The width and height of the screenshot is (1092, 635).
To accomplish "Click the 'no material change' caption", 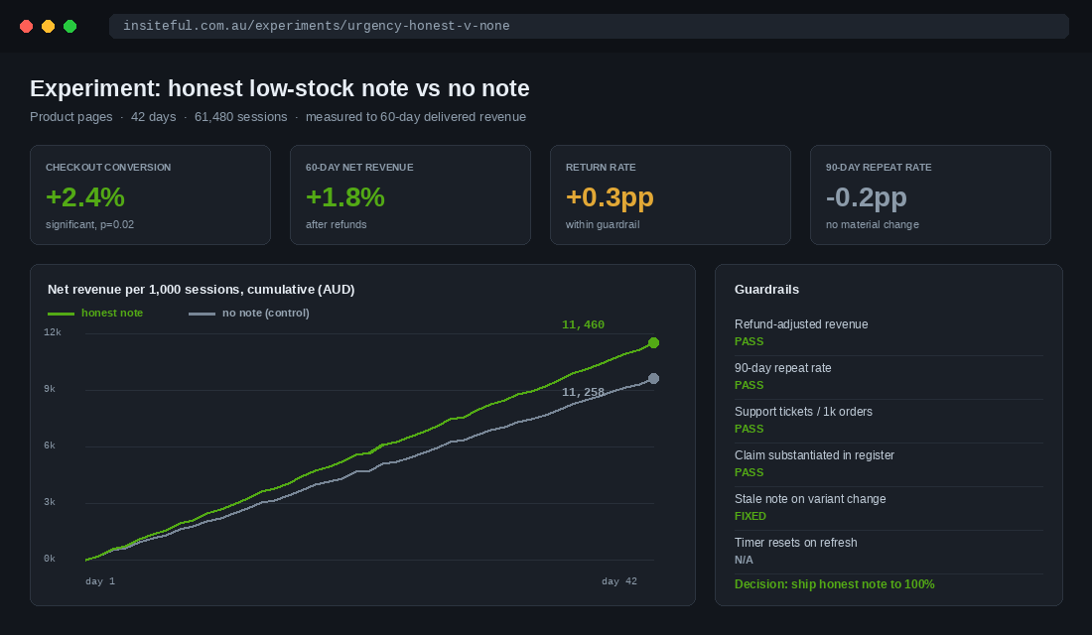I will pyautogui.click(x=872, y=224).
